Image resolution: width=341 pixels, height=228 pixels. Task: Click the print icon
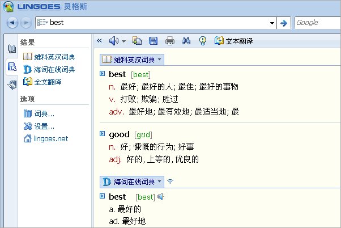[x=169, y=41]
